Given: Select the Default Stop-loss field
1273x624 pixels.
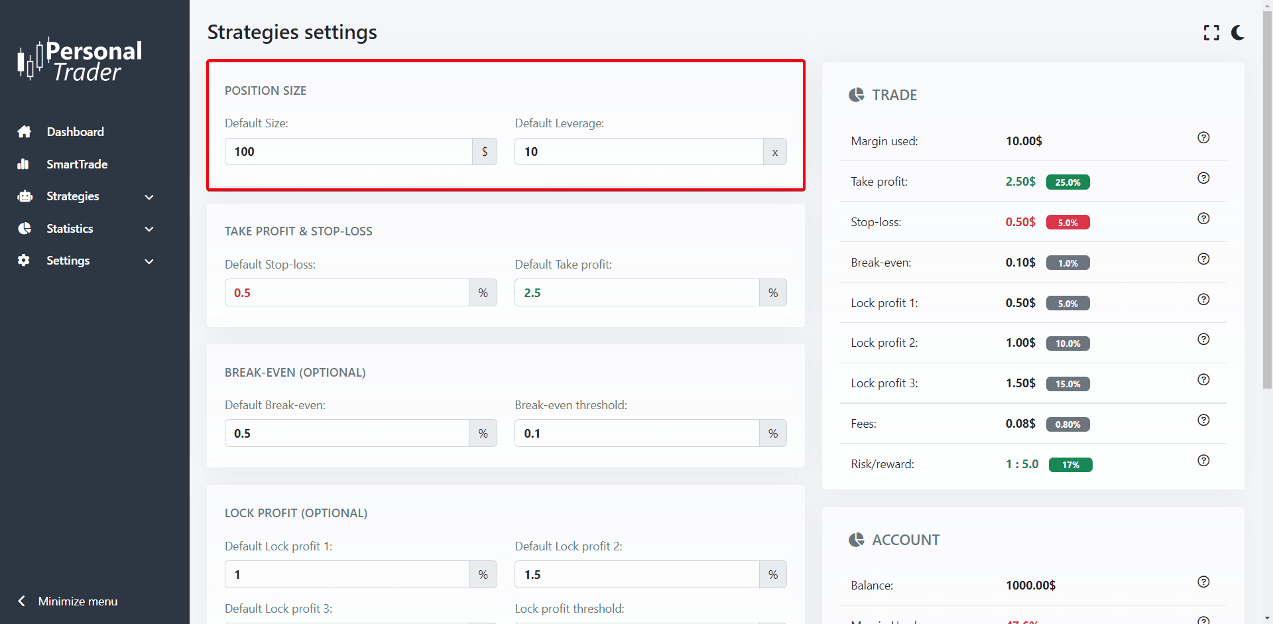Looking at the screenshot, I should [347, 293].
